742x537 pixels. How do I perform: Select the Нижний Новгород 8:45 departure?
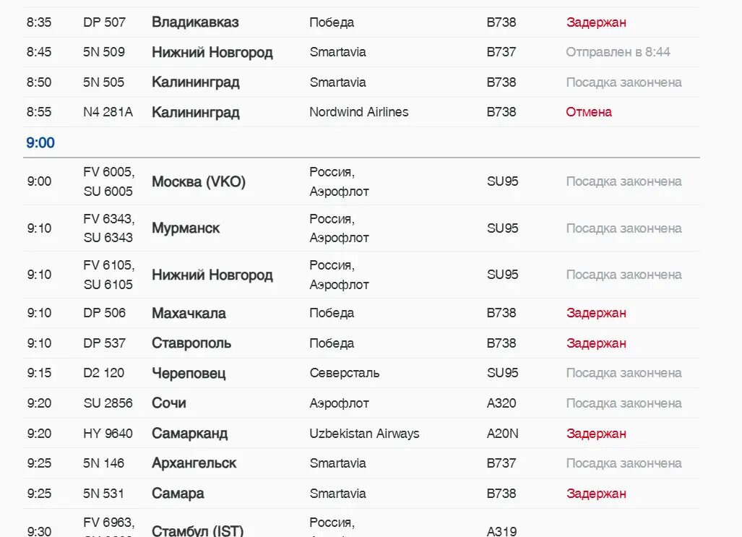(361, 52)
